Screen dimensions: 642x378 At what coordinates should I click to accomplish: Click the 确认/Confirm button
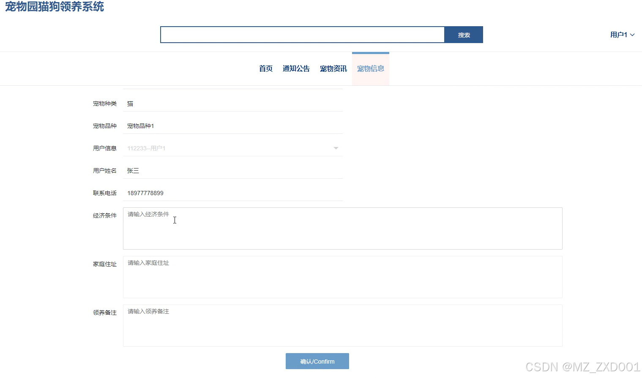pos(317,361)
